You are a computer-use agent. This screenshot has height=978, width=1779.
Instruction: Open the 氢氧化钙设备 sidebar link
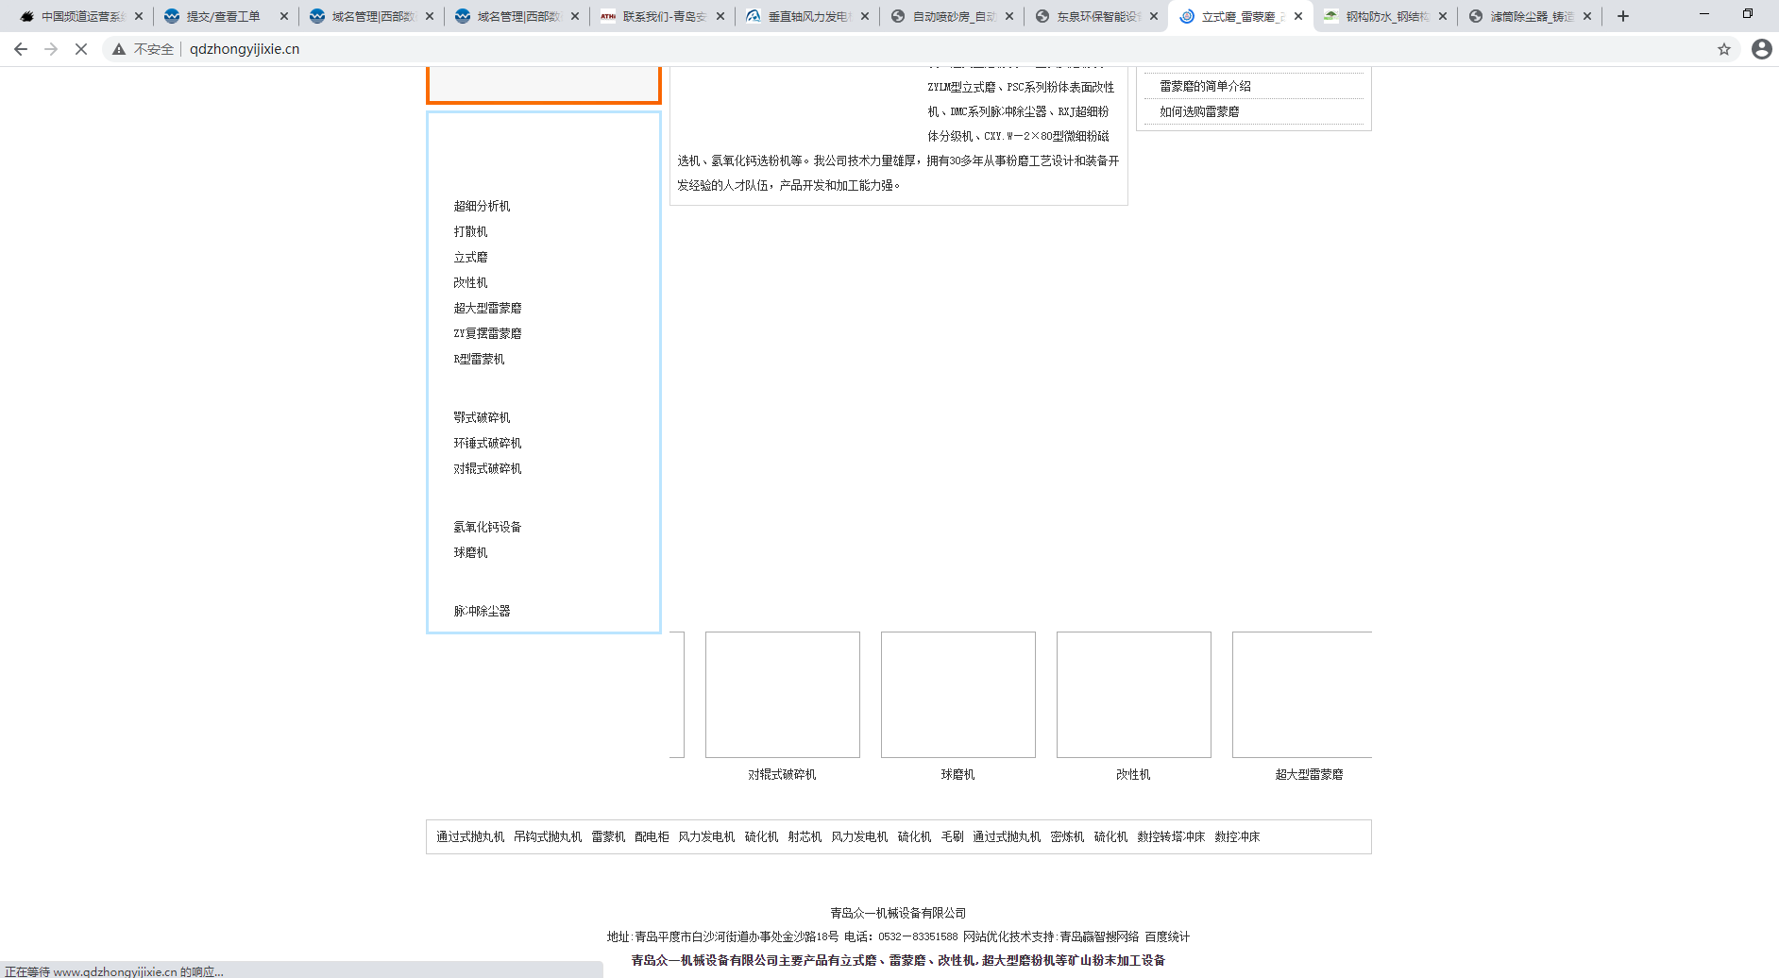pyautogui.click(x=487, y=527)
